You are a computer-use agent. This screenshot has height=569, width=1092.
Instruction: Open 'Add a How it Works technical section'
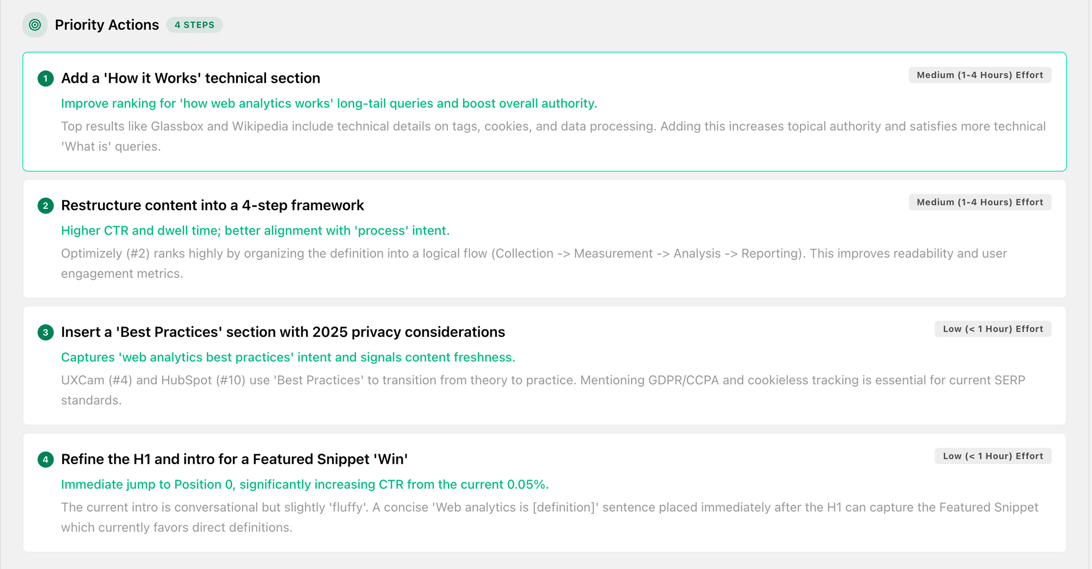190,78
